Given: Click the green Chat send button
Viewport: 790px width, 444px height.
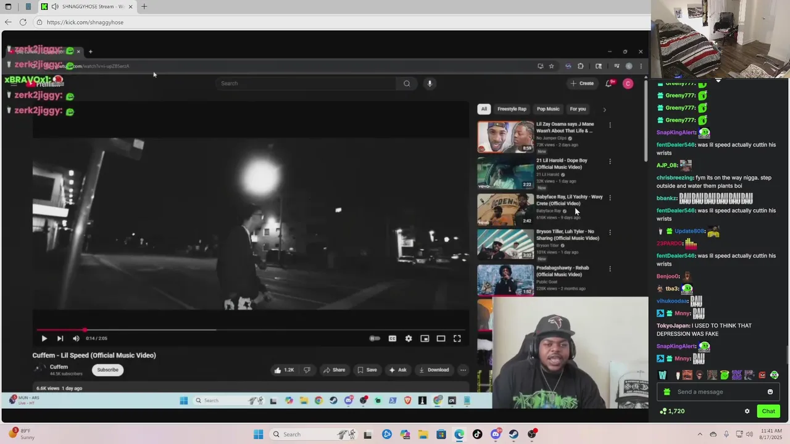Looking at the screenshot, I should 768,411.
